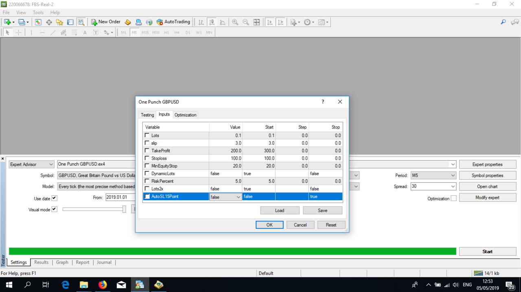Open the Market Watch window icon
The image size is (521, 292).
click(x=38, y=22)
